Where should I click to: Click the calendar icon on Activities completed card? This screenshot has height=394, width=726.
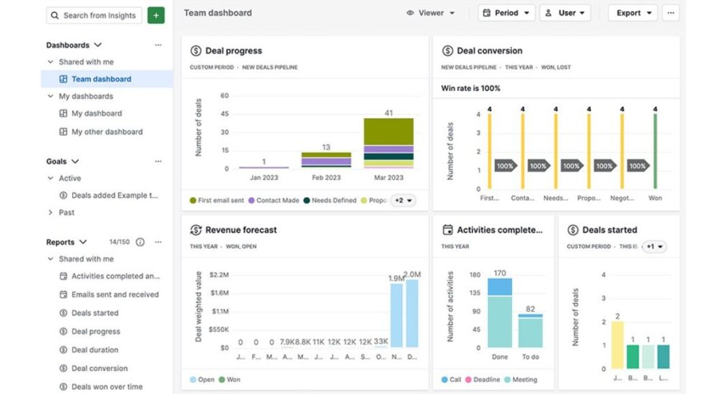point(449,230)
